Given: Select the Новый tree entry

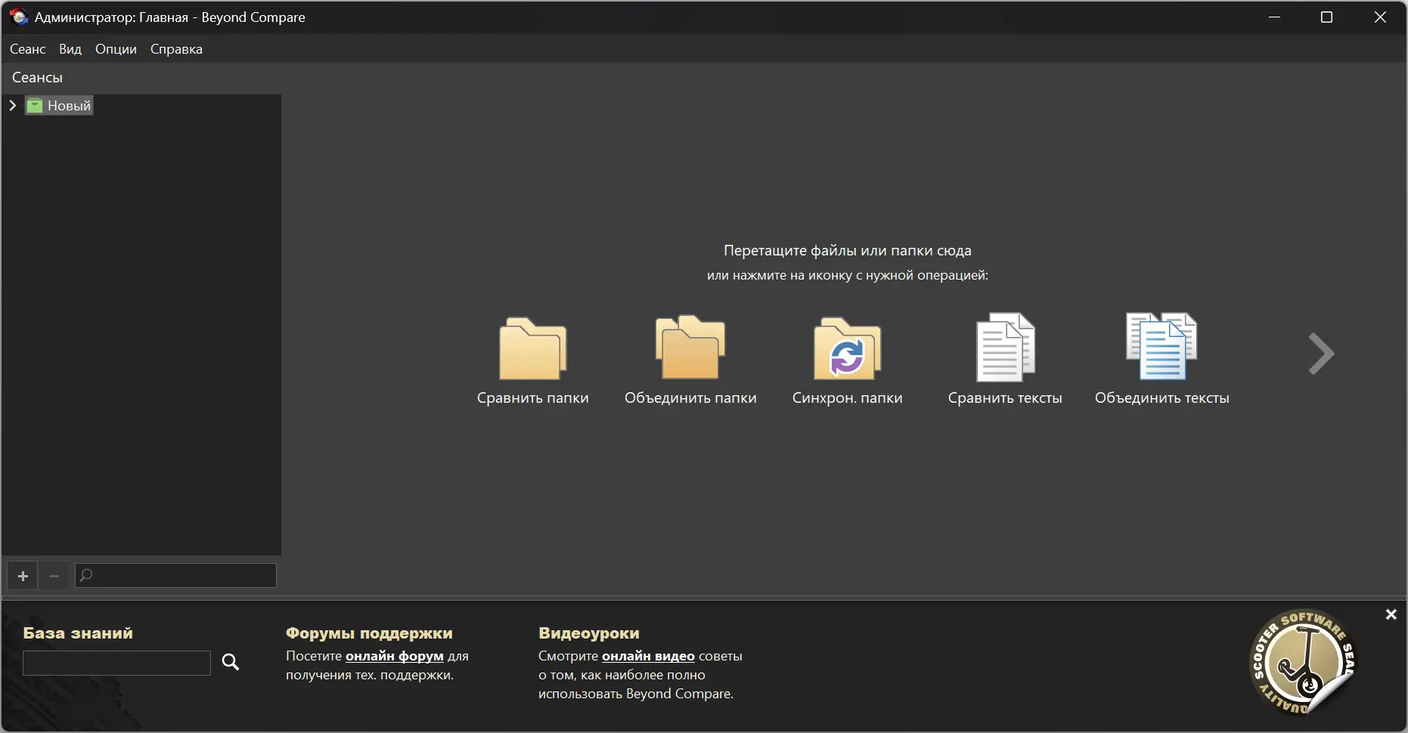Looking at the screenshot, I should click(68, 106).
